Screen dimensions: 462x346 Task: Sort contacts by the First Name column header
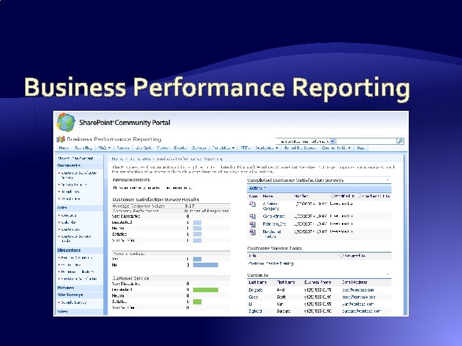tap(286, 283)
